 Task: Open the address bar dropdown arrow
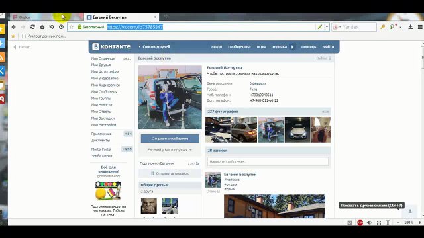click(327, 27)
